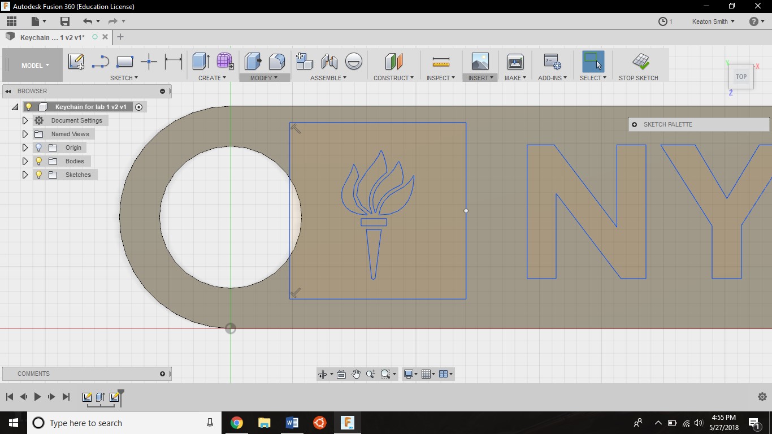Viewport: 772px width, 434px height.
Task: Click the TOP face of ViewCube
Action: (x=741, y=77)
